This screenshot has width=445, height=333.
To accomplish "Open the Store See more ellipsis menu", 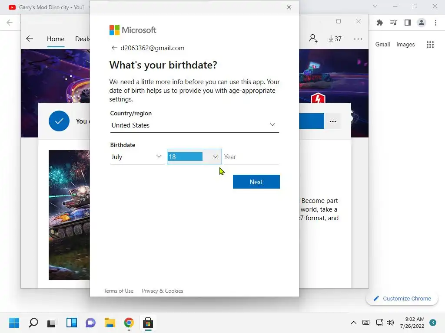I will click(358, 39).
